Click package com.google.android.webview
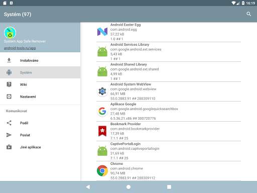 pyautogui.click(x=134, y=89)
